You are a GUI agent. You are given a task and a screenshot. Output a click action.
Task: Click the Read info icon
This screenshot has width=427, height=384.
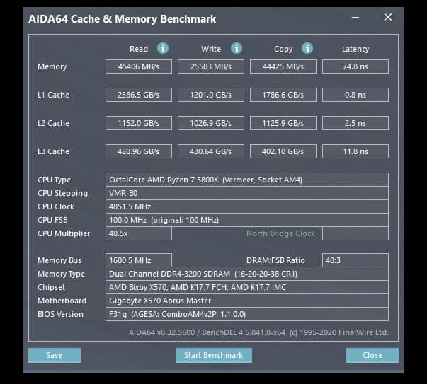tap(163, 48)
